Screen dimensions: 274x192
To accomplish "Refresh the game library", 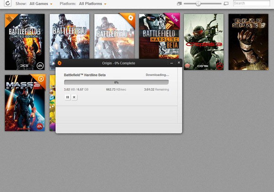I will coord(7,3).
